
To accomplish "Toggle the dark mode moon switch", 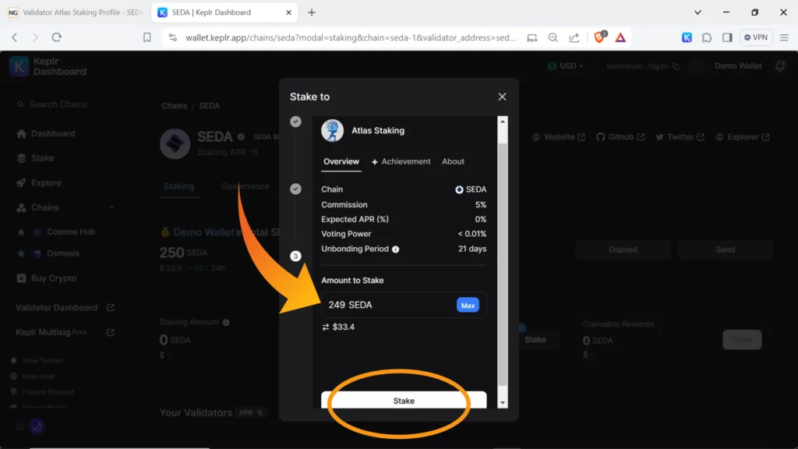I will (x=37, y=426).
